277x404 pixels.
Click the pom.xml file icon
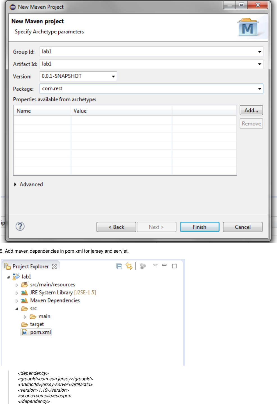coord(25,332)
